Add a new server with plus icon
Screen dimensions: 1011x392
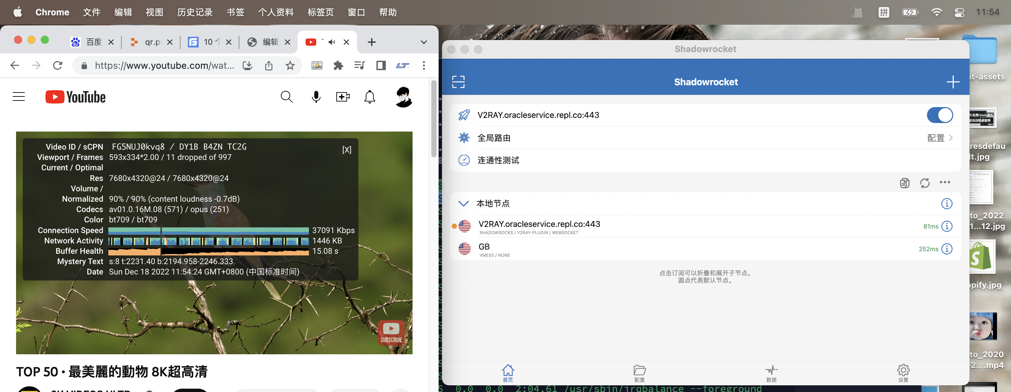tap(953, 82)
